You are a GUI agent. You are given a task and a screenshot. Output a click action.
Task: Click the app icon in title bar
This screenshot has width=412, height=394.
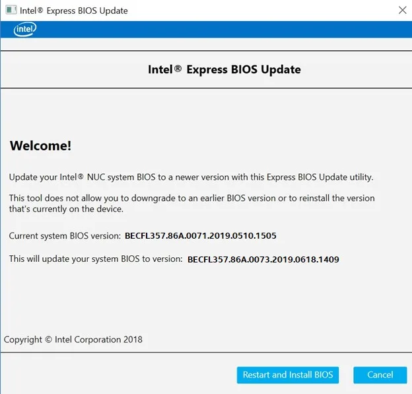(x=11, y=11)
